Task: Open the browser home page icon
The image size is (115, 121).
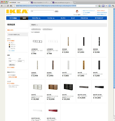Action: click(11, 6)
